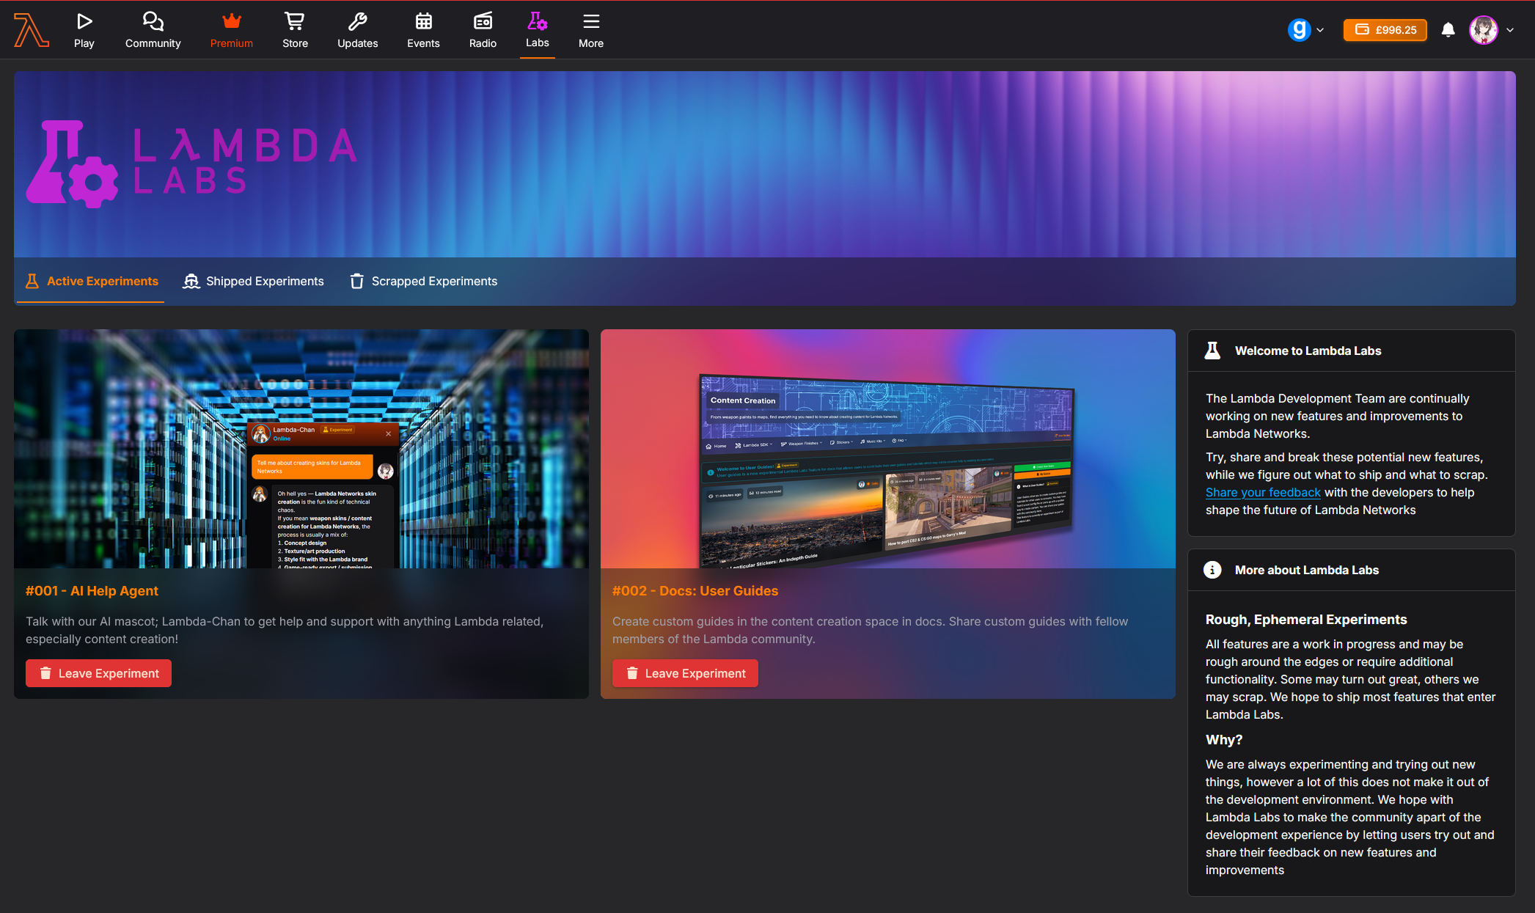Click the Share your feedback link
This screenshot has height=913, width=1535.
(x=1263, y=493)
